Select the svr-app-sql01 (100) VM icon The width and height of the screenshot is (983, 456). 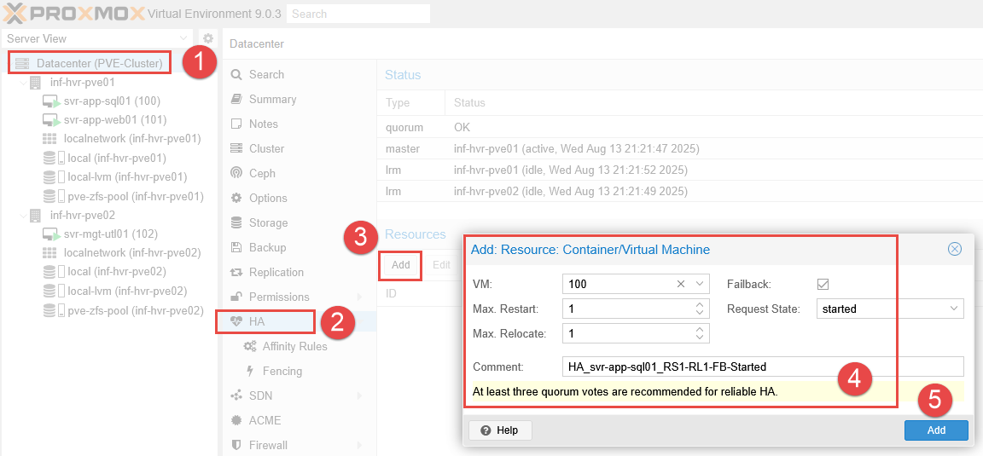point(50,101)
